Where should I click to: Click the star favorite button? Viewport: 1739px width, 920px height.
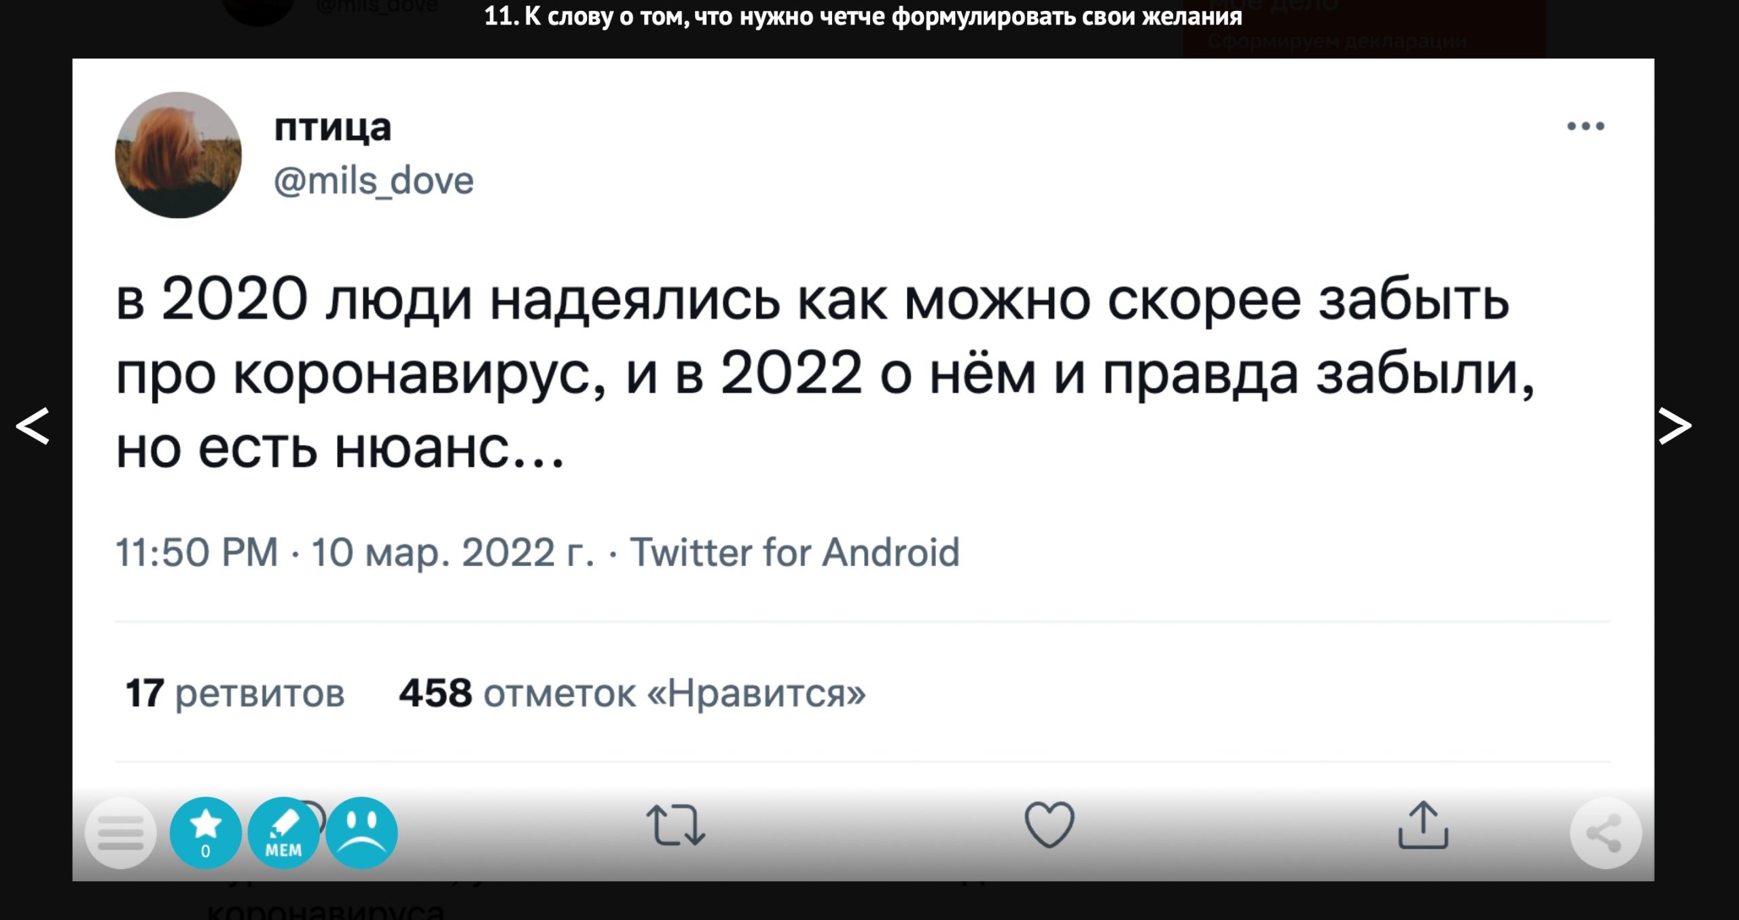click(x=205, y=832)
